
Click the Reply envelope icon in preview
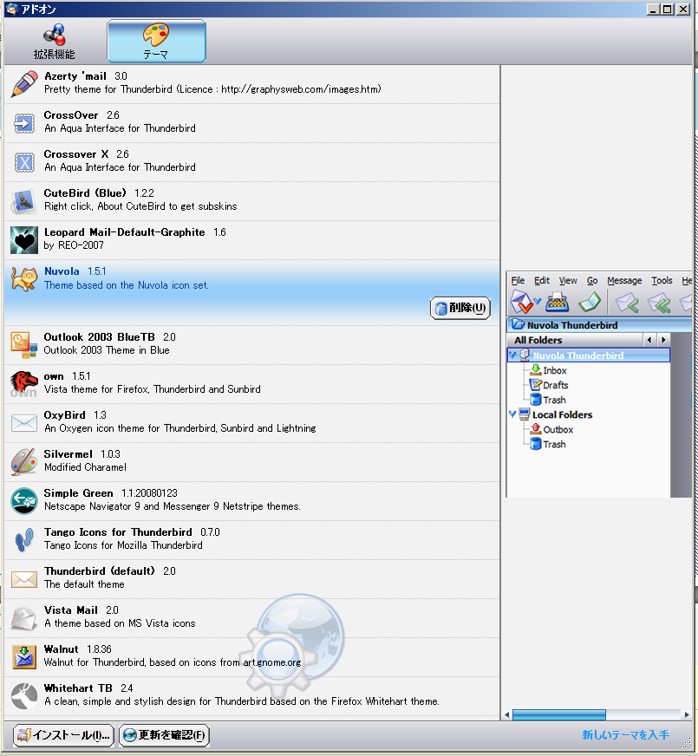(627, 303)
